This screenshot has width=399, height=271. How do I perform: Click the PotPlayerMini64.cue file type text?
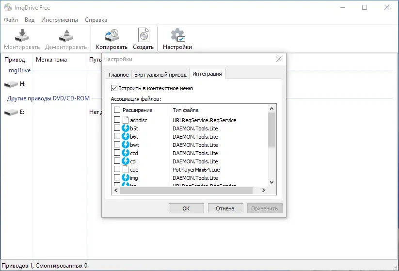196,170
